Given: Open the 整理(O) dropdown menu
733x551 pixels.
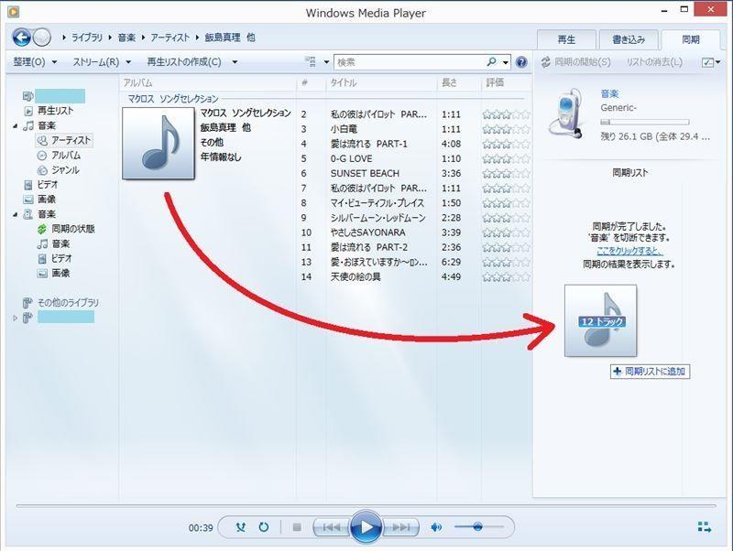Looking at the screenshot, I should click(35, 61).
